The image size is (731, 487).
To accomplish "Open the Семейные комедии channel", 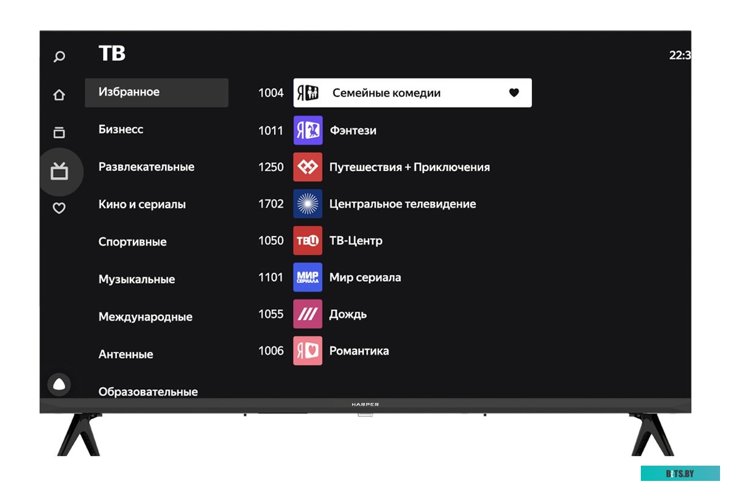I will point(412,93).
